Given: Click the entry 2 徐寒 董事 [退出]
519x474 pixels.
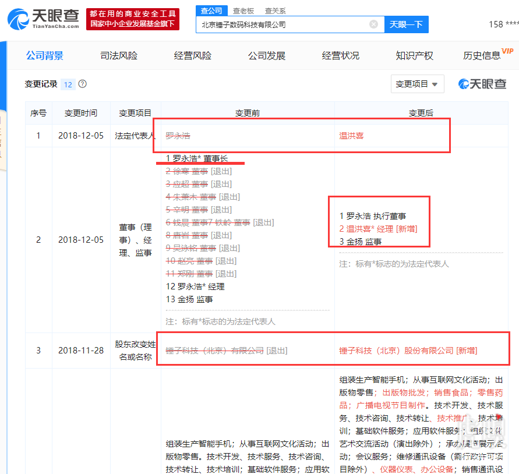Looking at the screenshot, I should (x=199, y=171).
